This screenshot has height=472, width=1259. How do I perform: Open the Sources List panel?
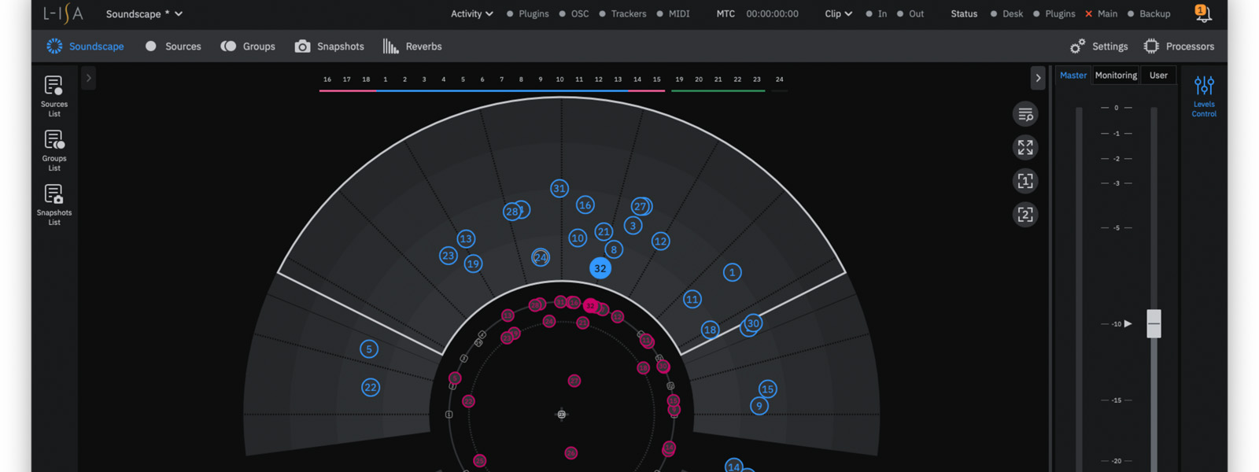pyautogui.click(x=54, y=95)
